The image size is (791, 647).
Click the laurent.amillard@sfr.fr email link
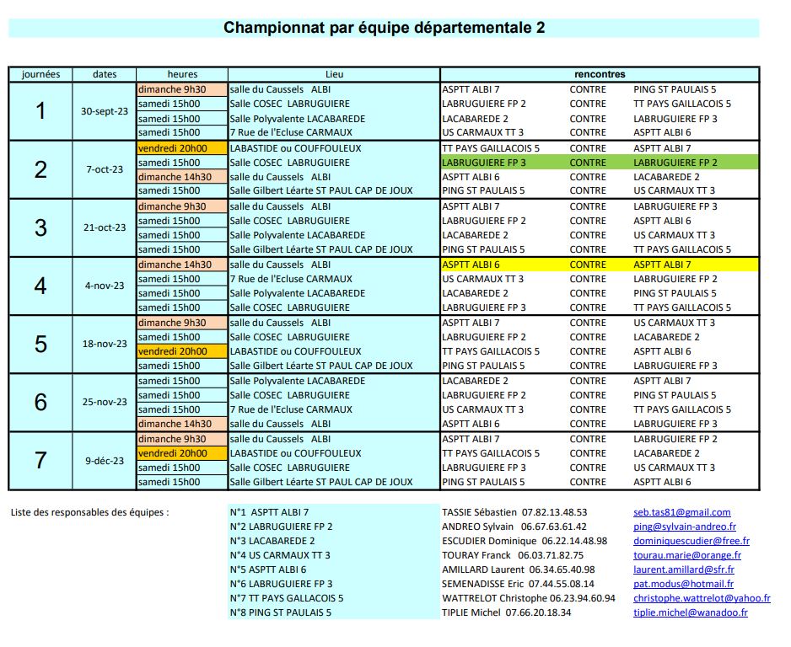pos(683,569)
